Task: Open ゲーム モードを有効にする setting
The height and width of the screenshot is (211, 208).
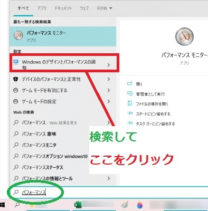Action: click(63, 90)
